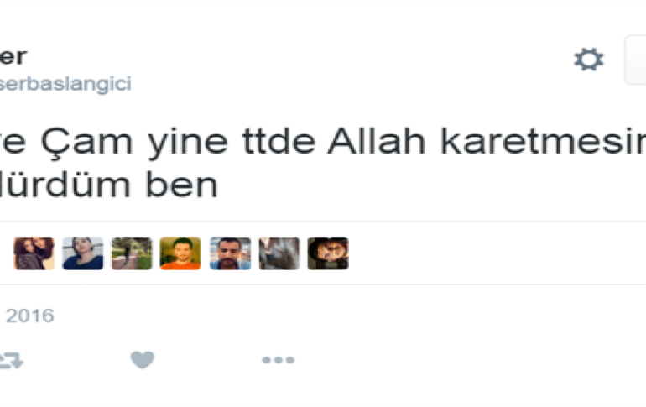Click the outdoor park avatar
This screenshot has width=646, height=407.
pyautogui.click(x=132, y=253)
